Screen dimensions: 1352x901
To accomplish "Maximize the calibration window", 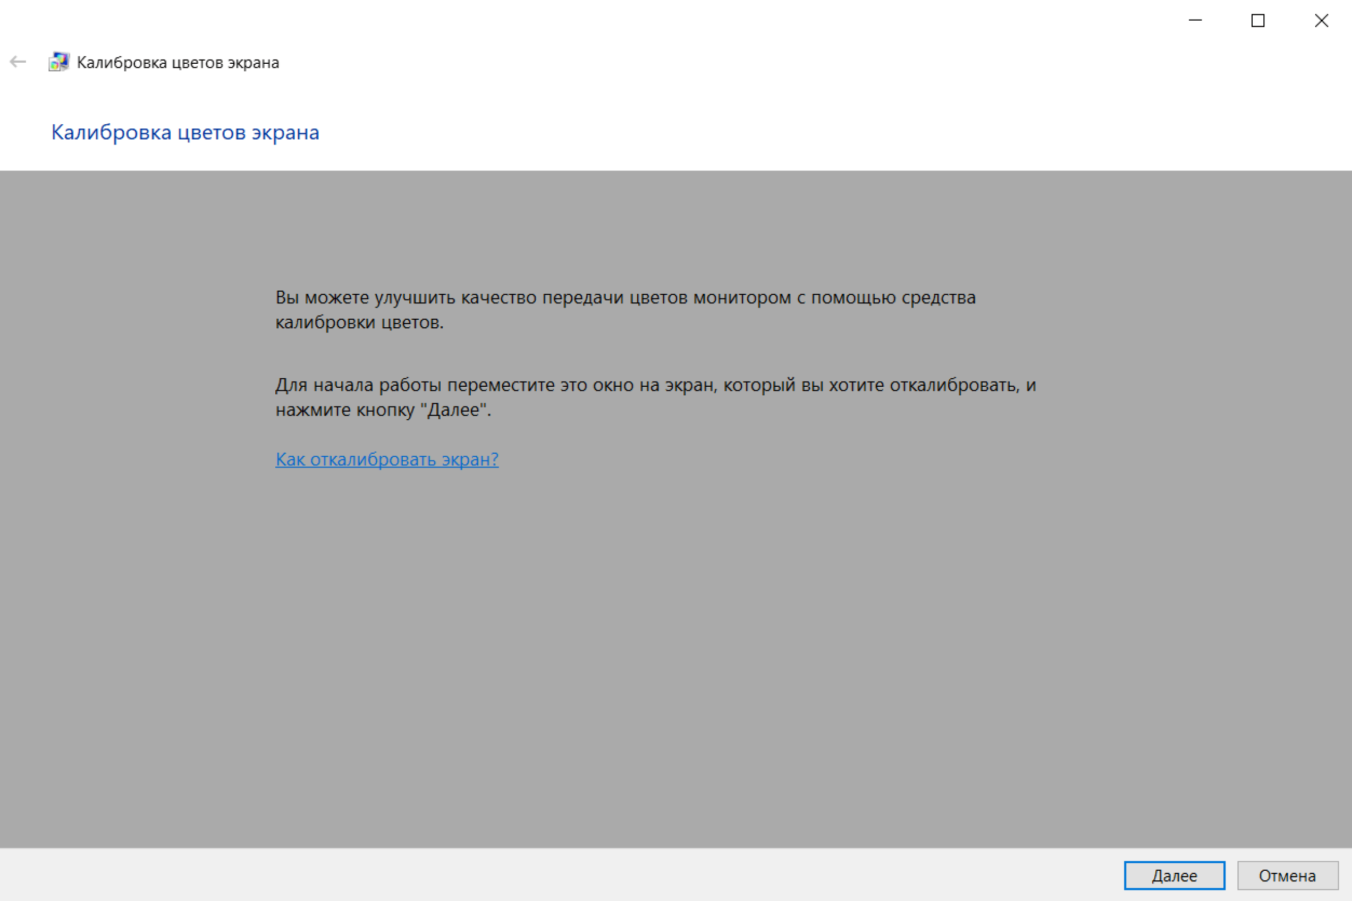I will click(1258, 21).
